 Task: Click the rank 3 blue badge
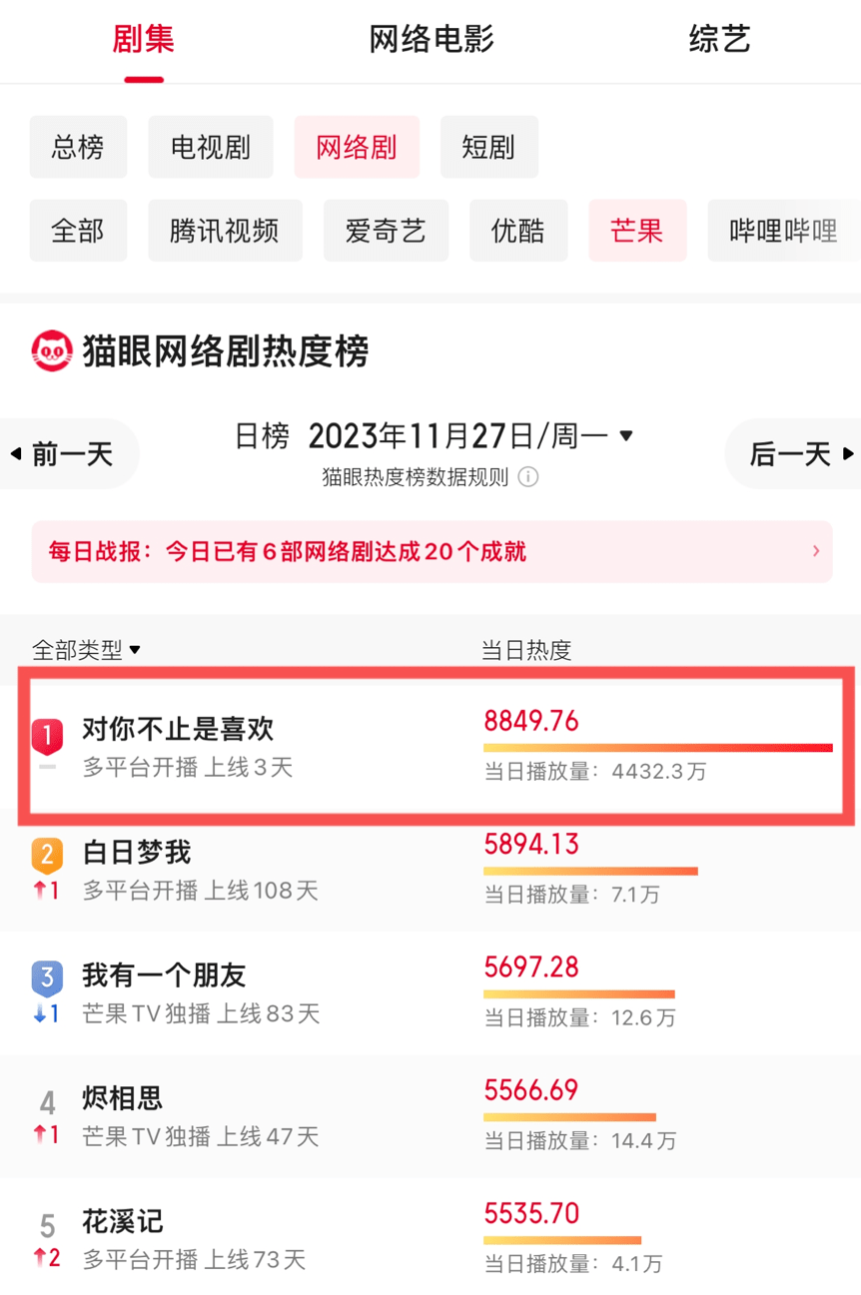click(47, 978)
